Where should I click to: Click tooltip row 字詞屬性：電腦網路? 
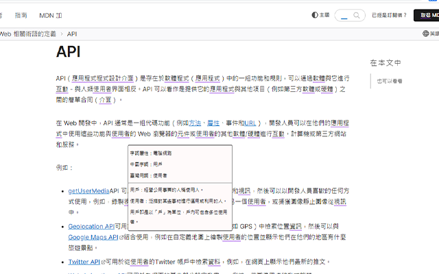[x=151, y=153]
